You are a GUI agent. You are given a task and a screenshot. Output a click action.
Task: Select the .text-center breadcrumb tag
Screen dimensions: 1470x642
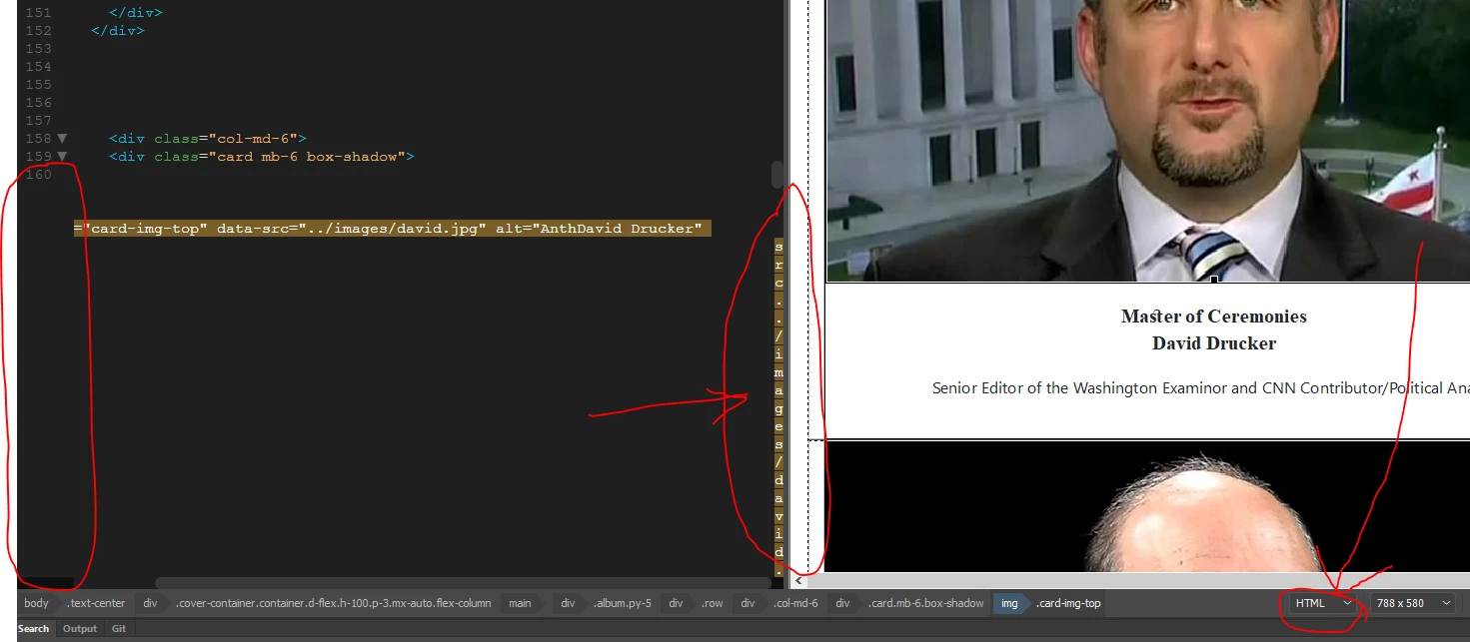pyautogui.click(x=96, y=603)
